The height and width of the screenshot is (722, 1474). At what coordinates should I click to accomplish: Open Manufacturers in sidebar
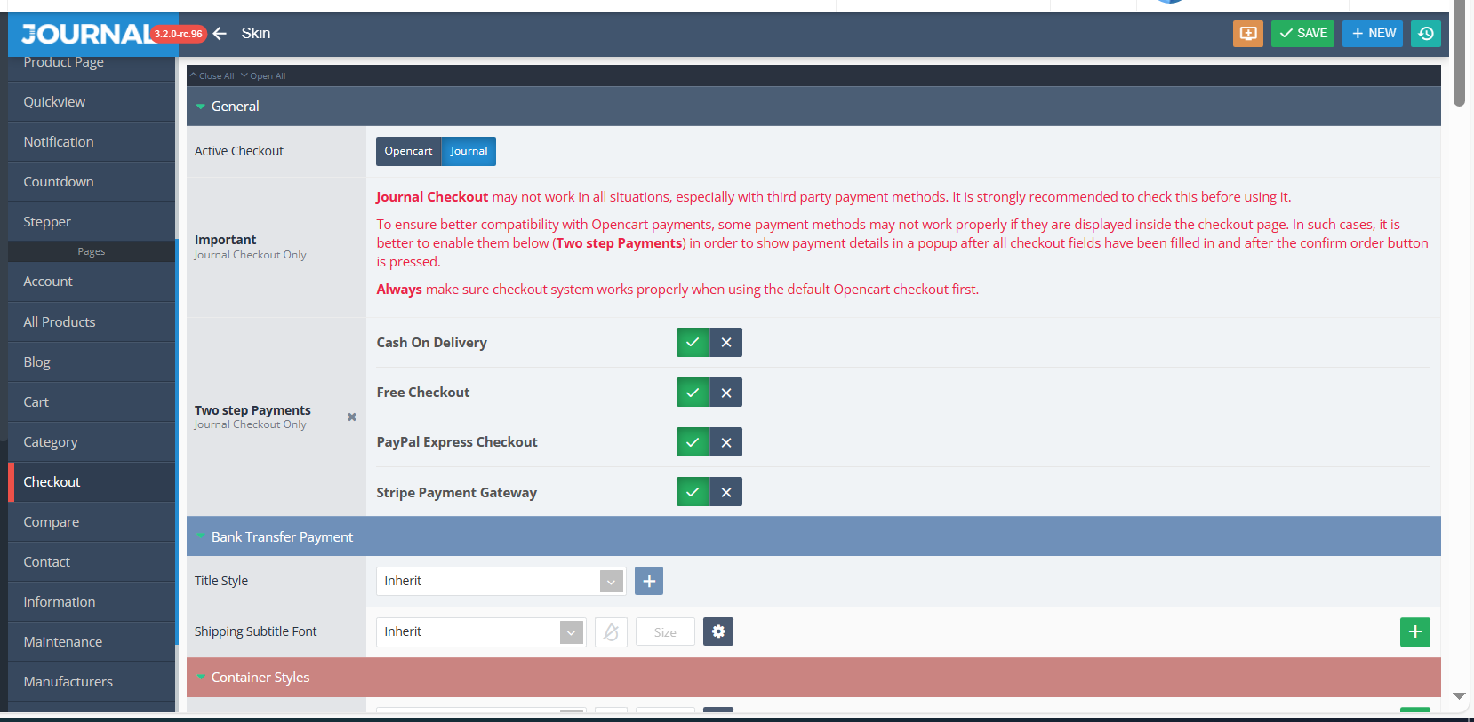(92, 682)
